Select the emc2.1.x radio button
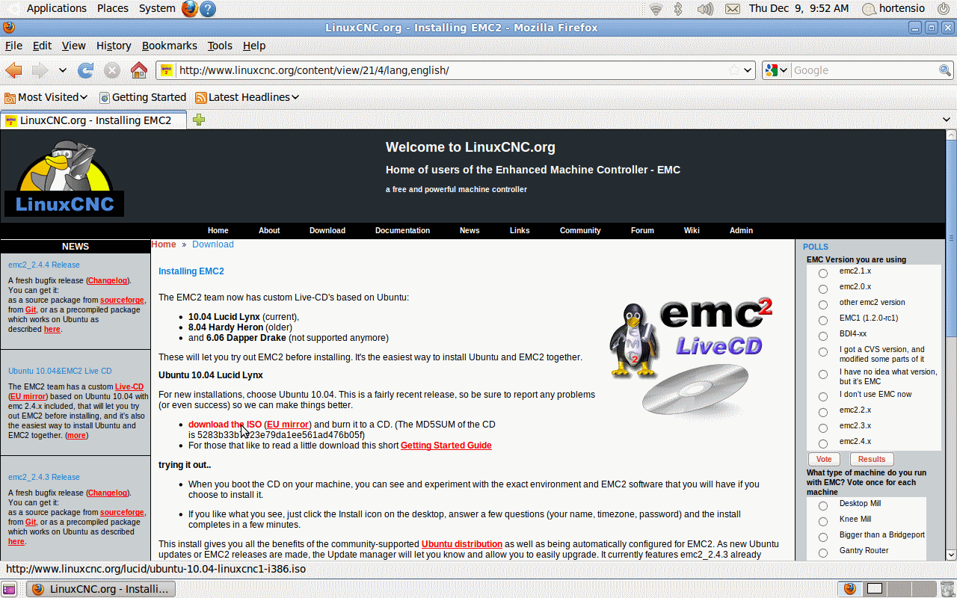Viewport: 957px width, 598px height. [x=822, y=274]
